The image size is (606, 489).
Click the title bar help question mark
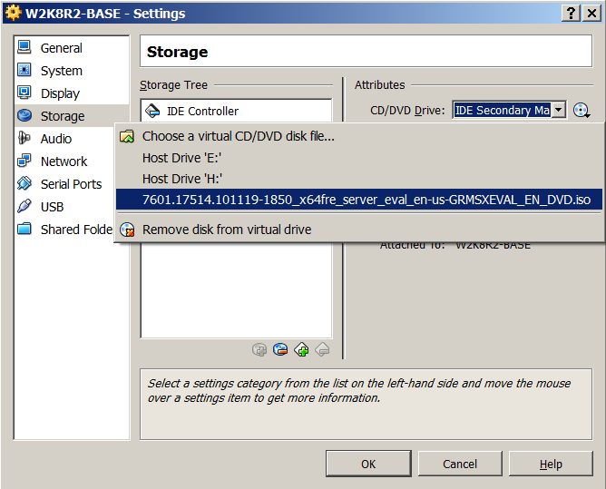(x=571, y=13)
